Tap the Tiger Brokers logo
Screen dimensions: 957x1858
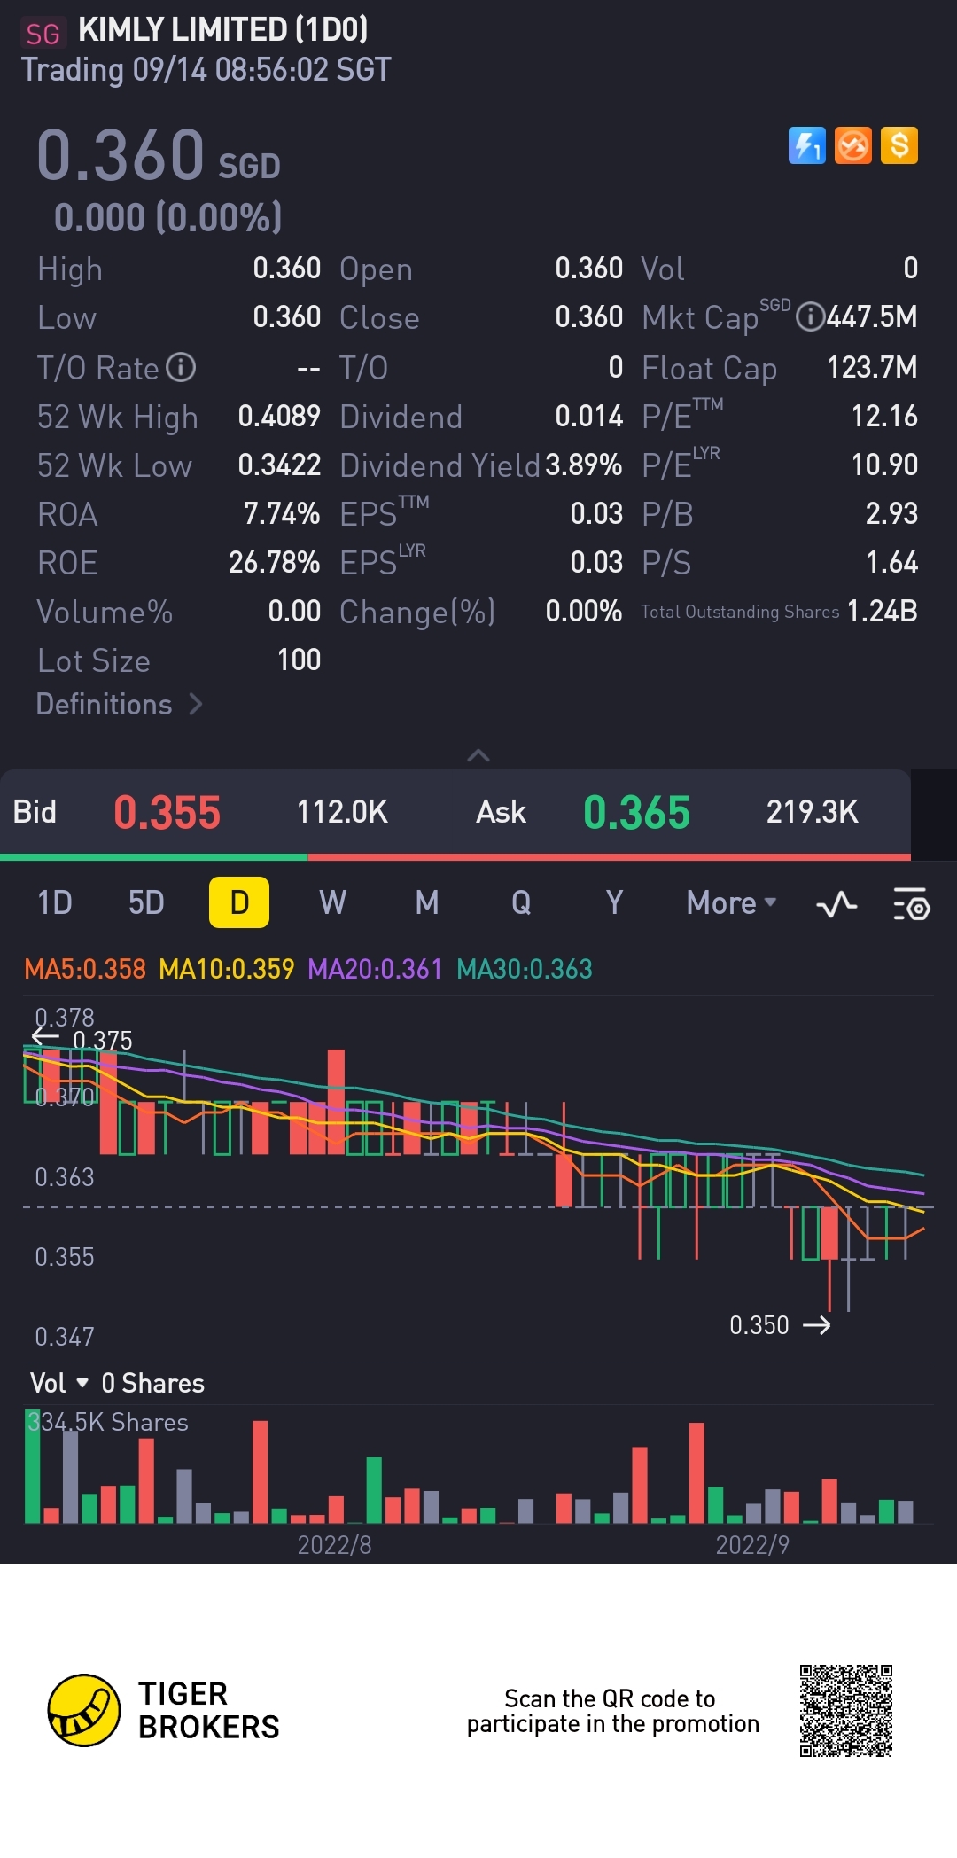tap(163, 1710)
